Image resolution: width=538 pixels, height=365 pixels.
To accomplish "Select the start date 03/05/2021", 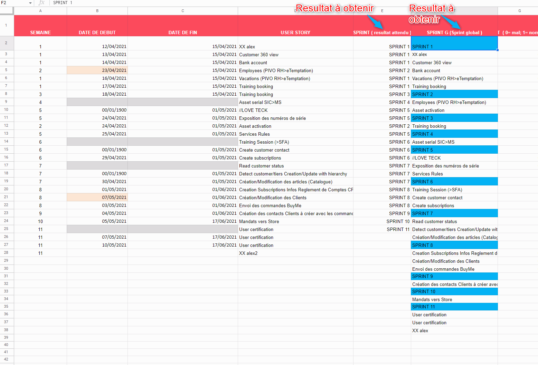I will 97,205.
